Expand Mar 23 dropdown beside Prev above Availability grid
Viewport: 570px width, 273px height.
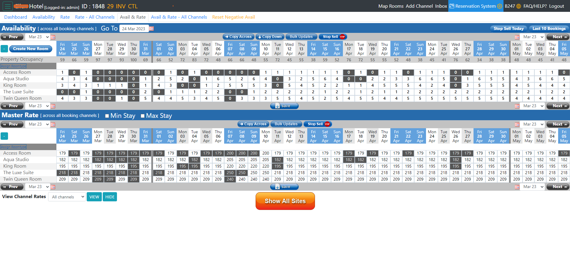(x=38, y=37)
